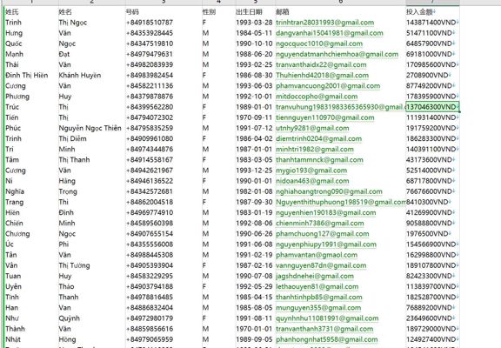
Task: Click the amount cell 191759200VND
Action: 432,128
